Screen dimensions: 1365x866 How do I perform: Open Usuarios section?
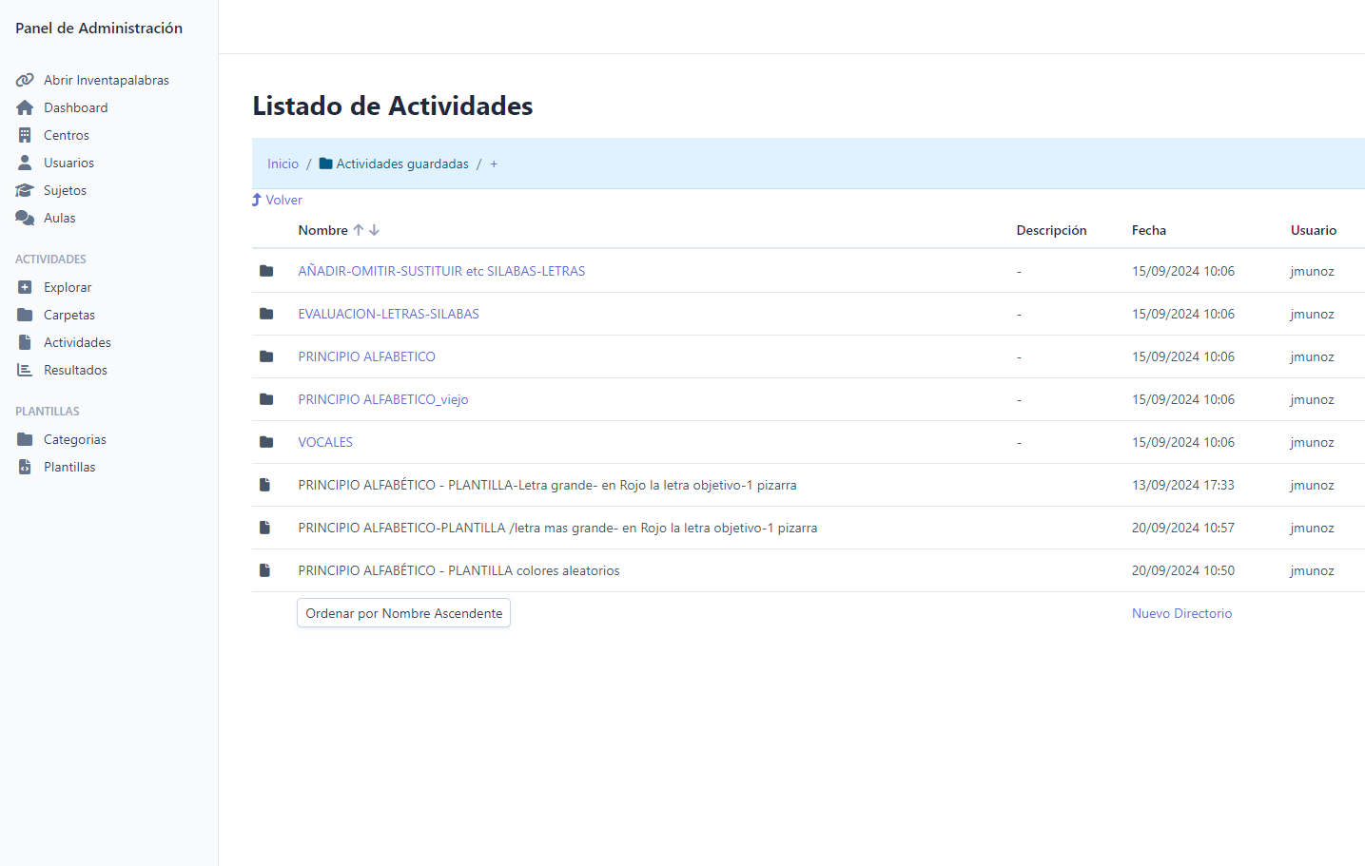[x=68, y=163]
